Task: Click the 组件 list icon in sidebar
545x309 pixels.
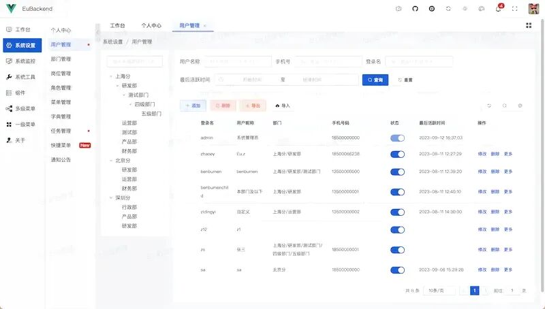Action: tap(9, 93)
